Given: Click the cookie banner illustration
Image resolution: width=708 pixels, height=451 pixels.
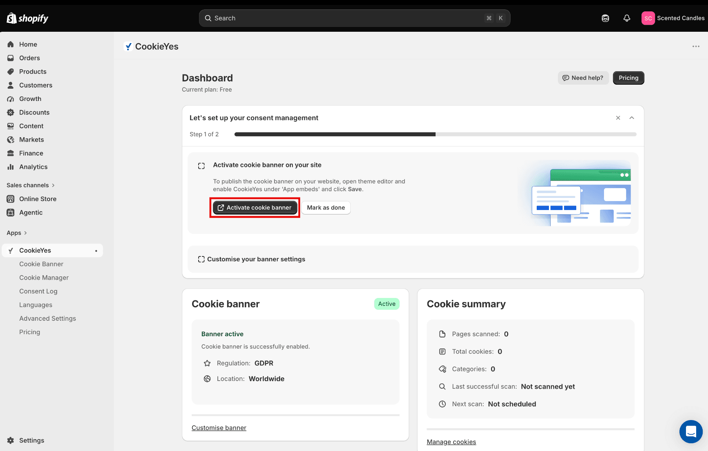Looking at the screenshot, I should [575, 193].
